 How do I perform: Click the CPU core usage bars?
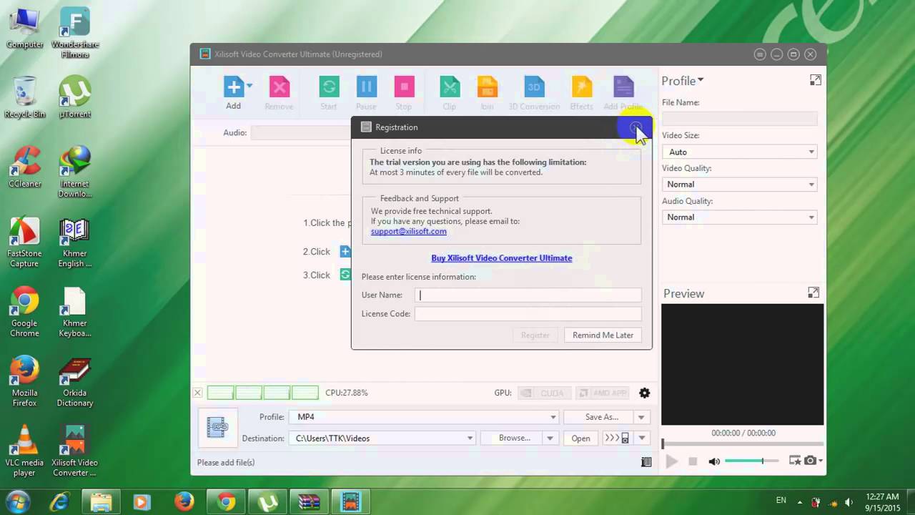click(x=263, y=393)
